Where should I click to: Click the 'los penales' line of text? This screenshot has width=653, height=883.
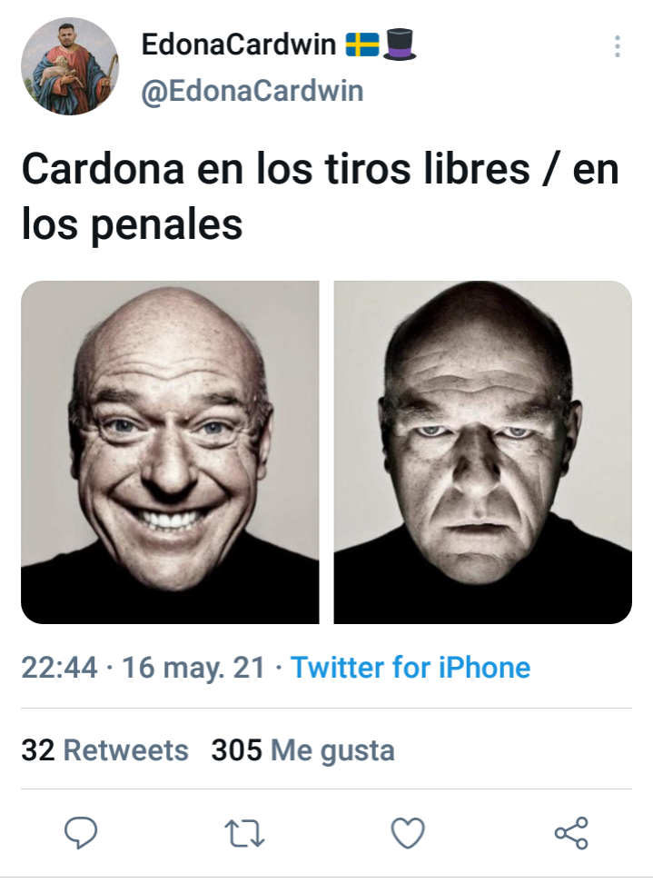[132, 225]
